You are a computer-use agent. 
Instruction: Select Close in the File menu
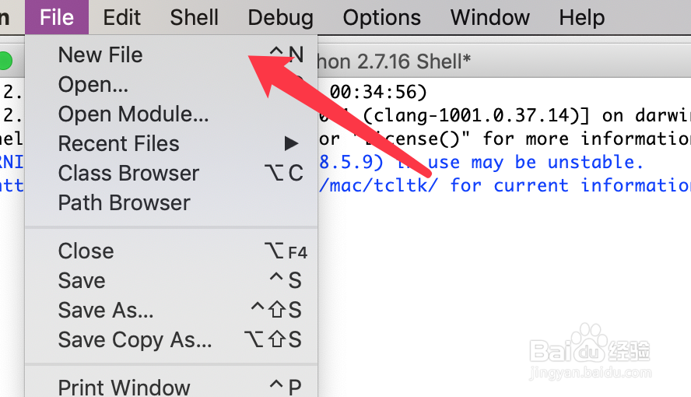(x=171, y=251)
